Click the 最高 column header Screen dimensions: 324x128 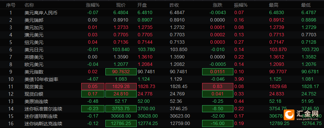[x=274, y=5]
